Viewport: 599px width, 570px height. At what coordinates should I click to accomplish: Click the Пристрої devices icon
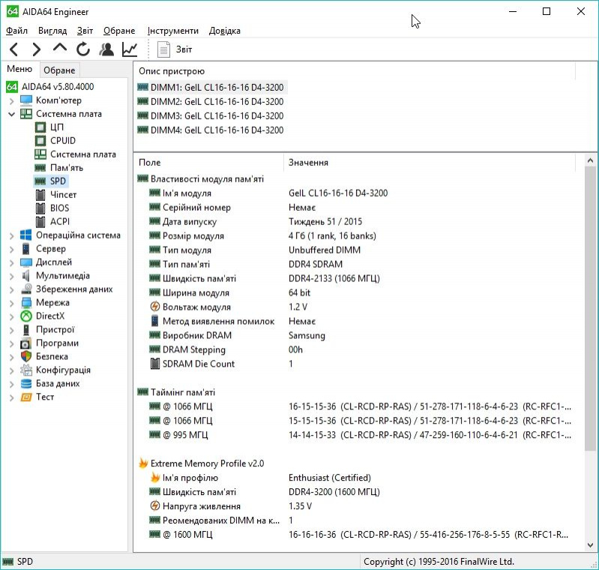(x=26, y=329)
